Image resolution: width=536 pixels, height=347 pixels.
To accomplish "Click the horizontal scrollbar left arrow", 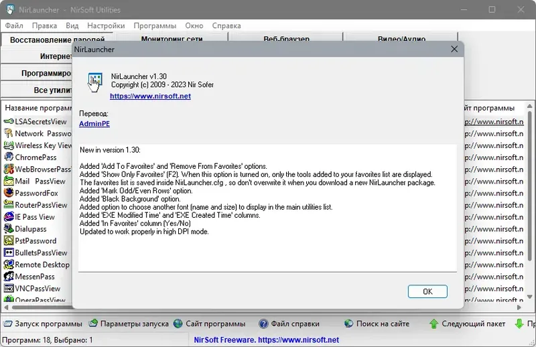I will (x=6, y=307).
